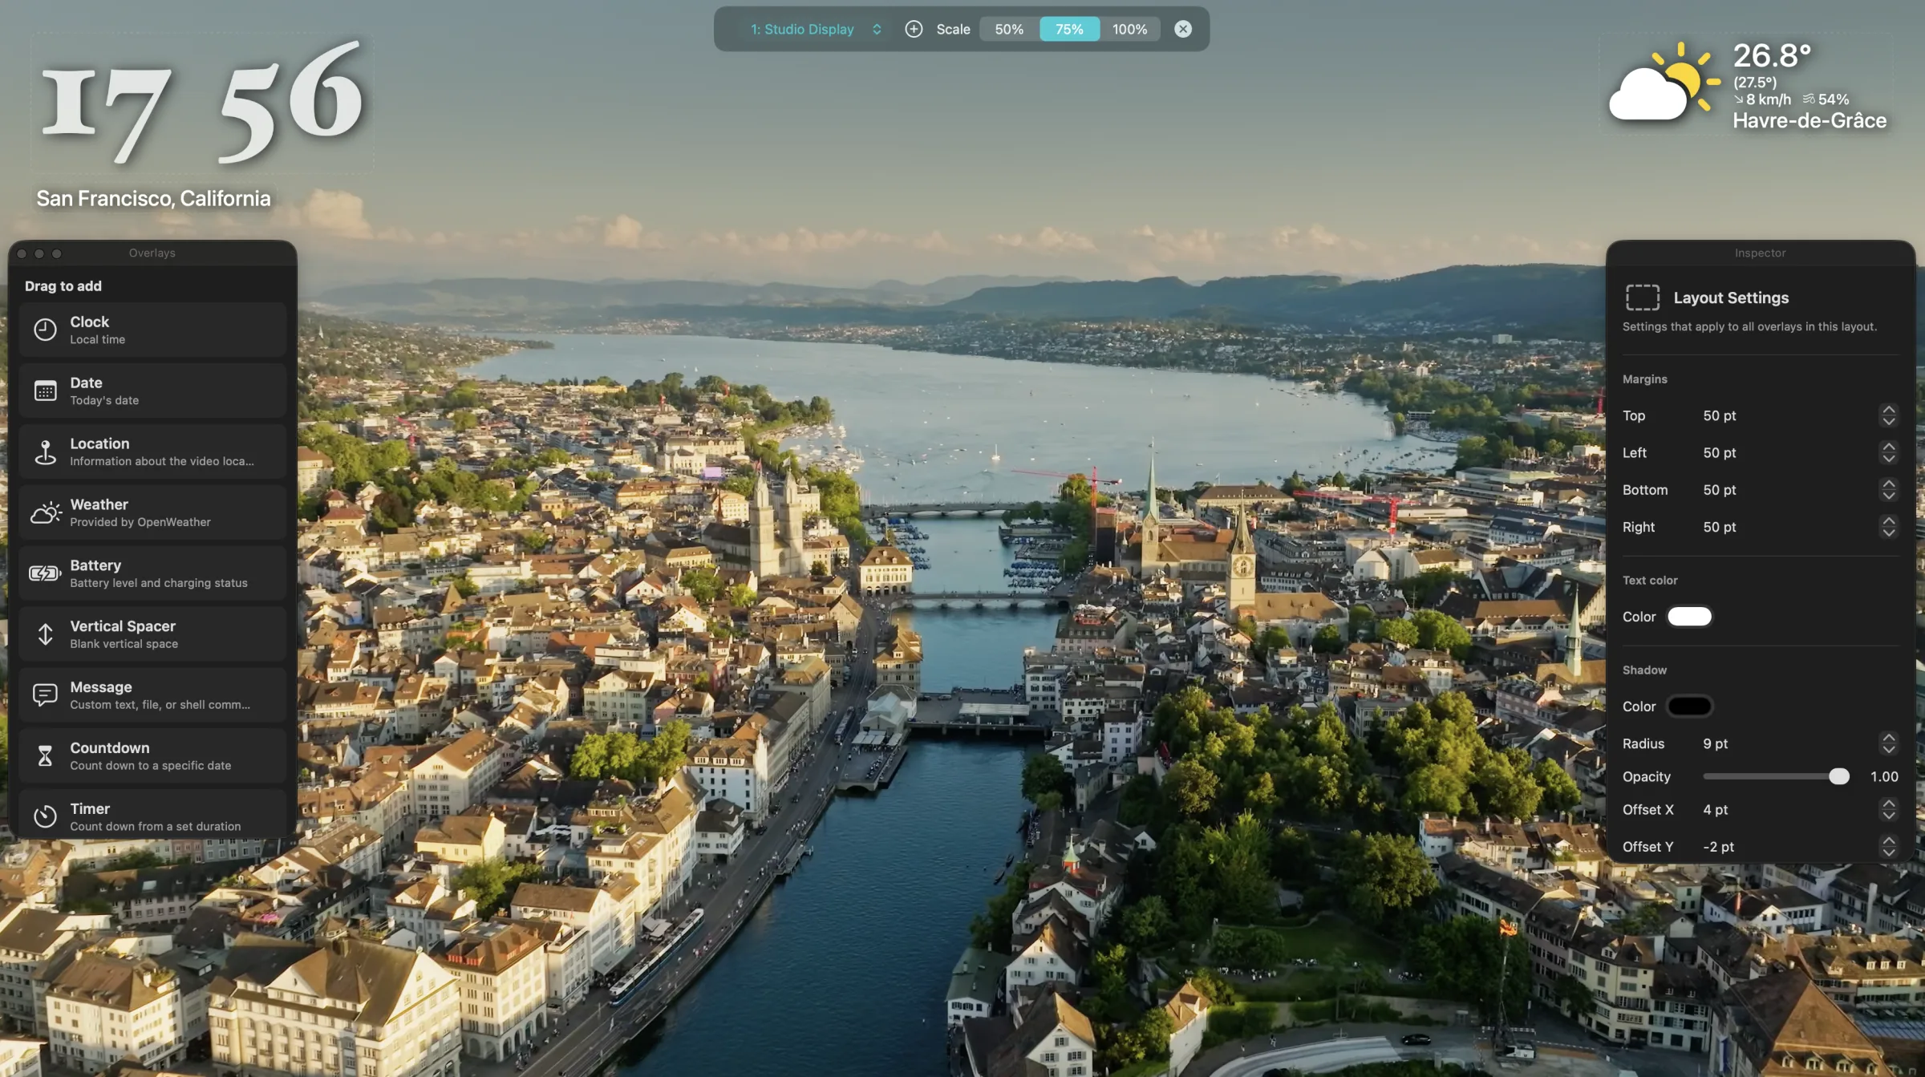Viewport: 1925px width, 1077px height.
Task: Click the Vertical Spacer arrows icon
Action: [45, 634]
